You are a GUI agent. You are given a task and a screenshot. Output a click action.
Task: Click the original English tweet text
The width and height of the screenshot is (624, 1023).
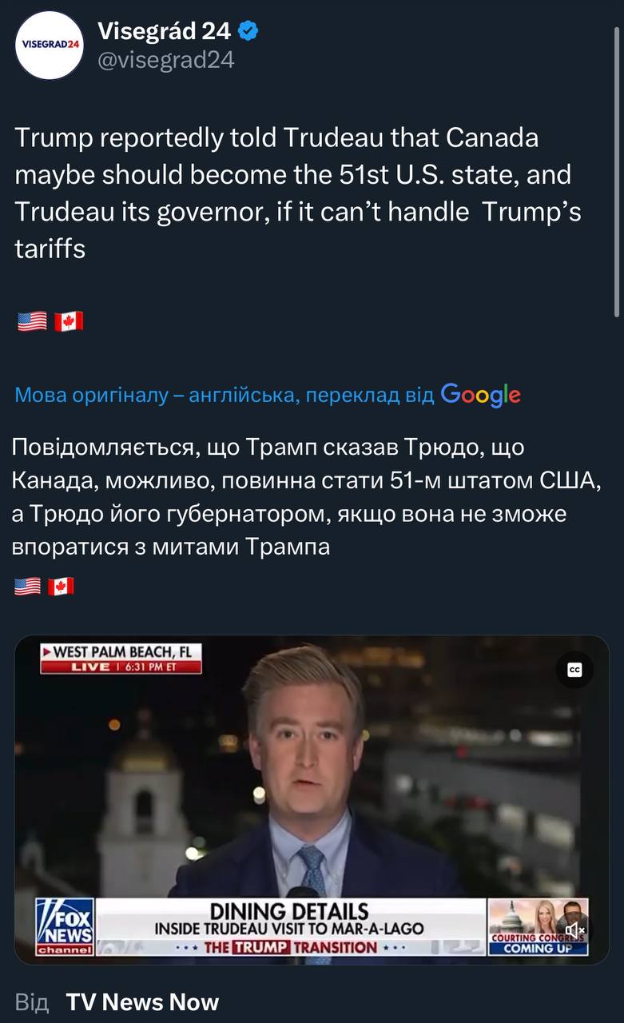coord(298,193)
